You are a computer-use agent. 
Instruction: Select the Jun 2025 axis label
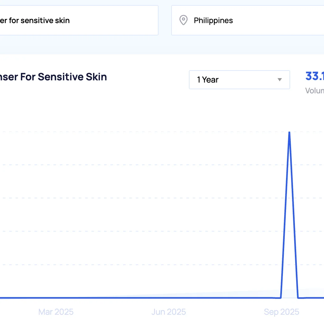tap(169, 312)
